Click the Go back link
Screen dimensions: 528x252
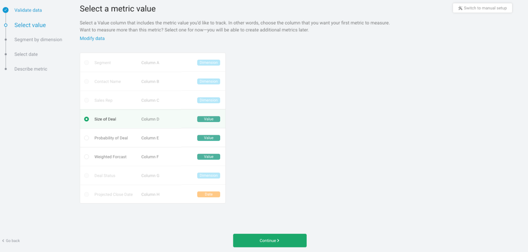coord(12,241)
